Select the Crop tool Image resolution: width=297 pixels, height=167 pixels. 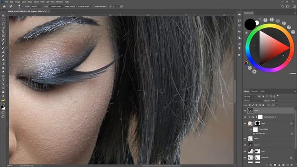tap(3, 32)
